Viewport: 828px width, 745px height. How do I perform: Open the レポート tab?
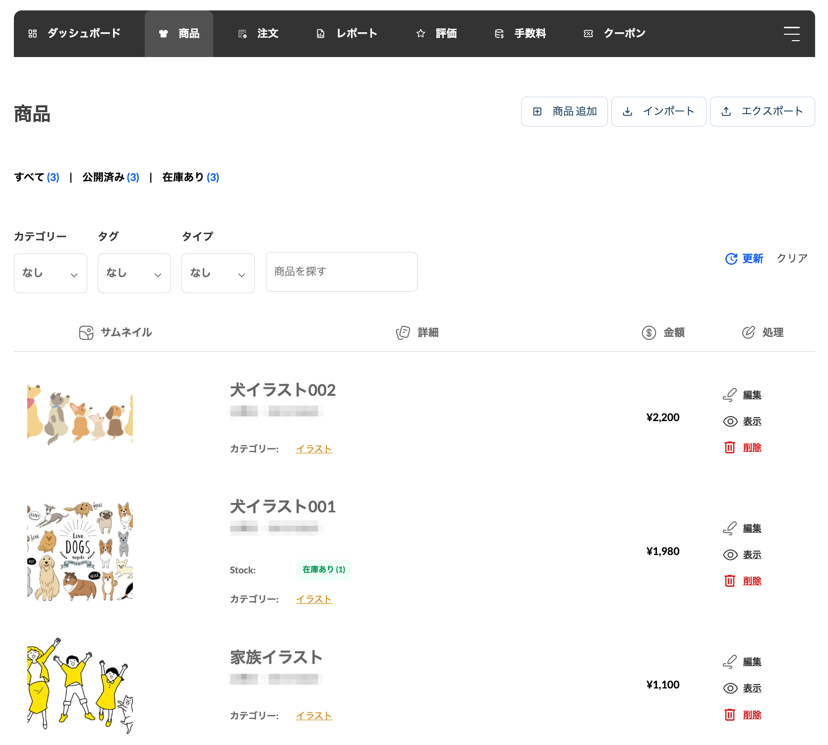347,34
